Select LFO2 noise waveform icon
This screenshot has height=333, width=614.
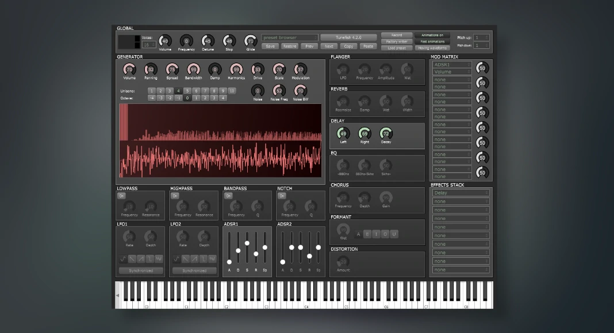pos(212,259)
